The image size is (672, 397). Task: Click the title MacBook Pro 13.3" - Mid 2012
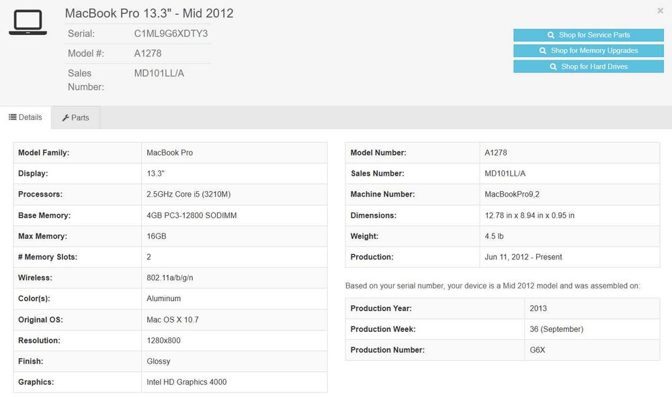point(149,13)
